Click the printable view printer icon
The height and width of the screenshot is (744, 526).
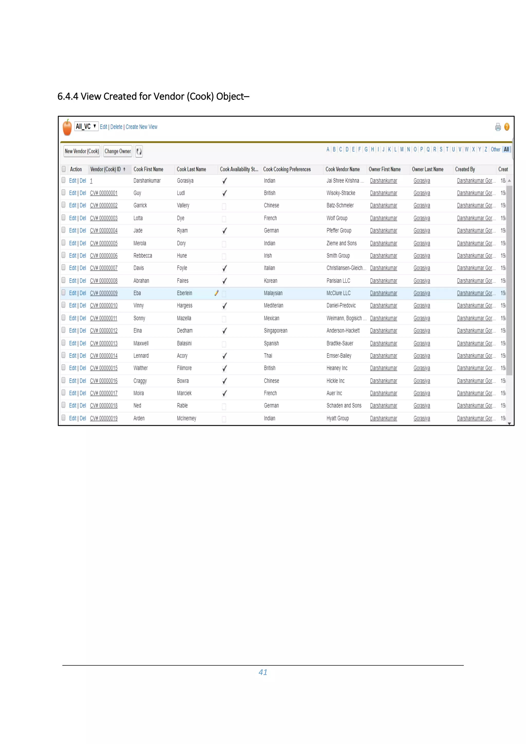498,127
